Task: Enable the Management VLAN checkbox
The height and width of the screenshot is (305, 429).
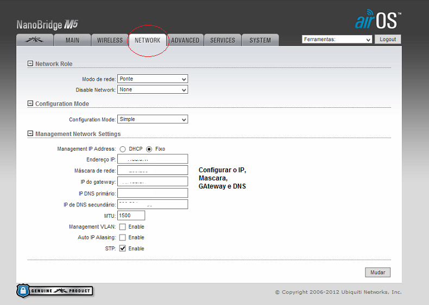Action: [123, 227]
